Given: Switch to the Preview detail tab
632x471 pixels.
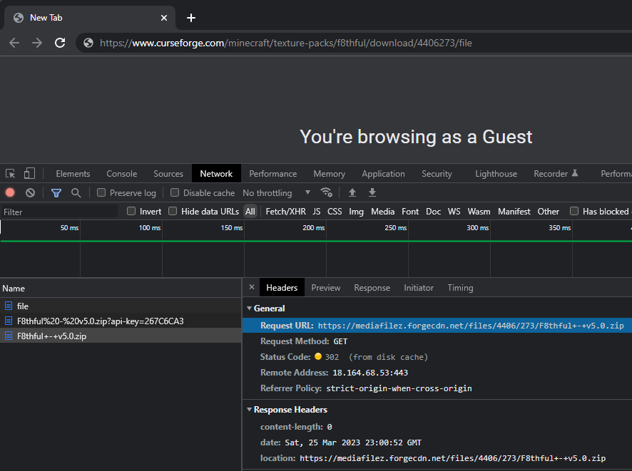Looking at the screenshot, I should click(x=326, y=287).
